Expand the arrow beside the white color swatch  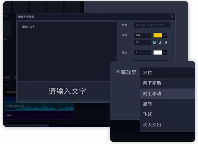[165, 52]
